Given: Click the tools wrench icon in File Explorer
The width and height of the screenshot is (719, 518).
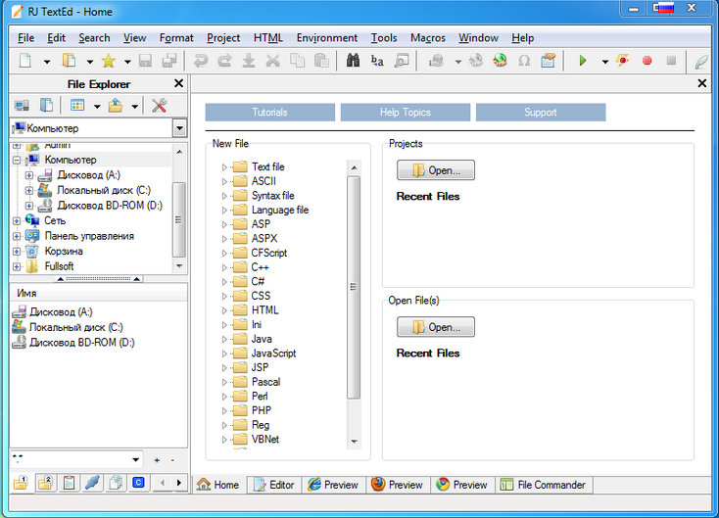Looking at the screenshot, I should [159, 106].
